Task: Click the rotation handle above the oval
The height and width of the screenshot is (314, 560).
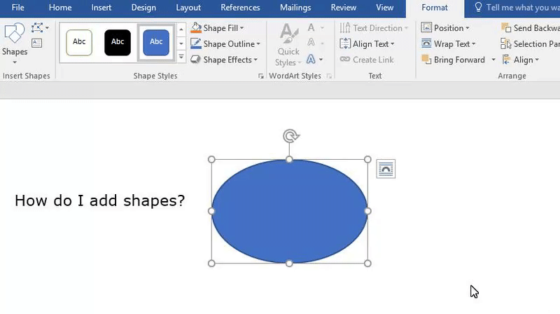Action: click(x=290, y=135)
